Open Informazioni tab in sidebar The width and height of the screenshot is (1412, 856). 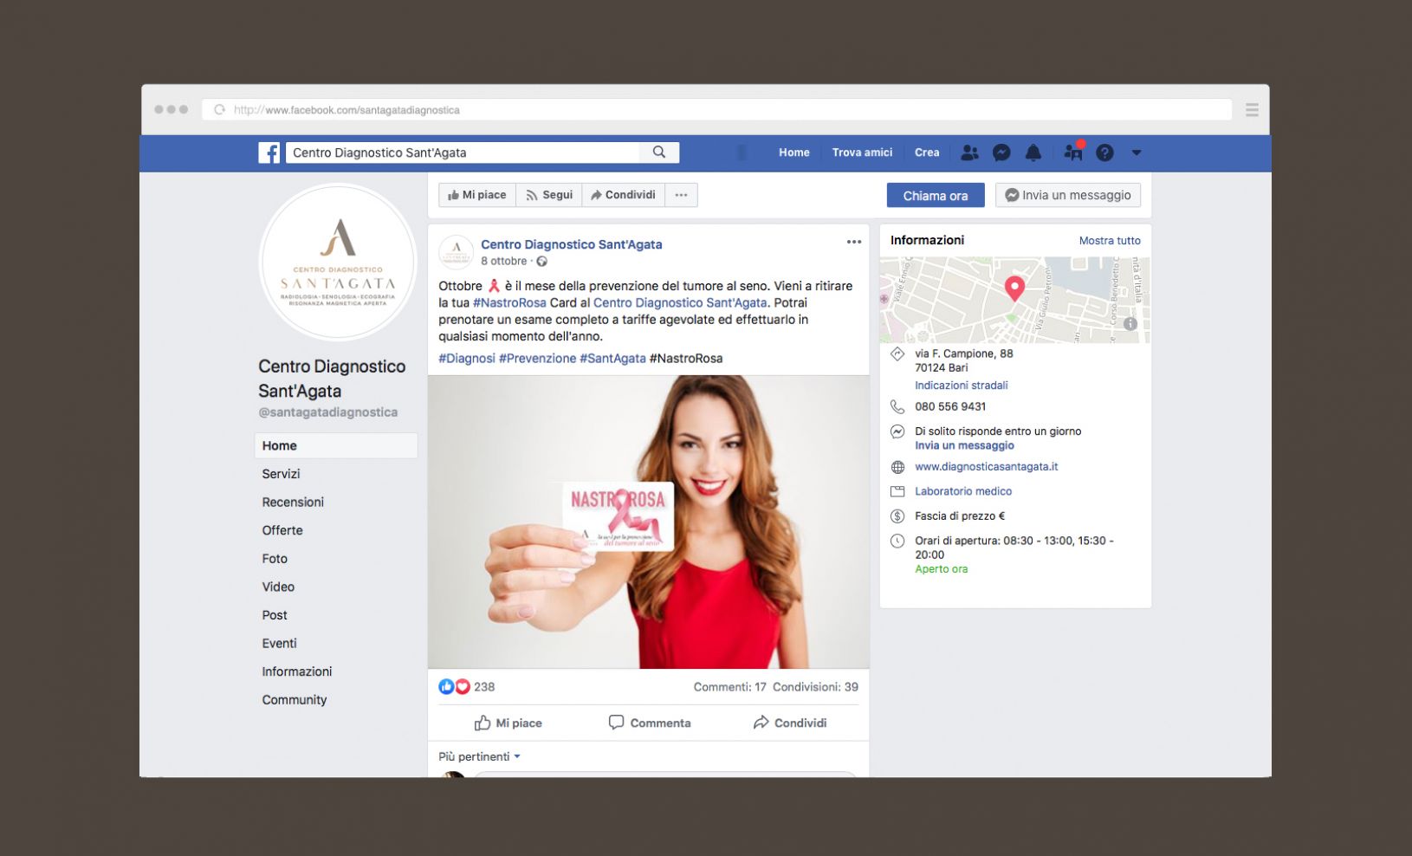coord(297,671)
